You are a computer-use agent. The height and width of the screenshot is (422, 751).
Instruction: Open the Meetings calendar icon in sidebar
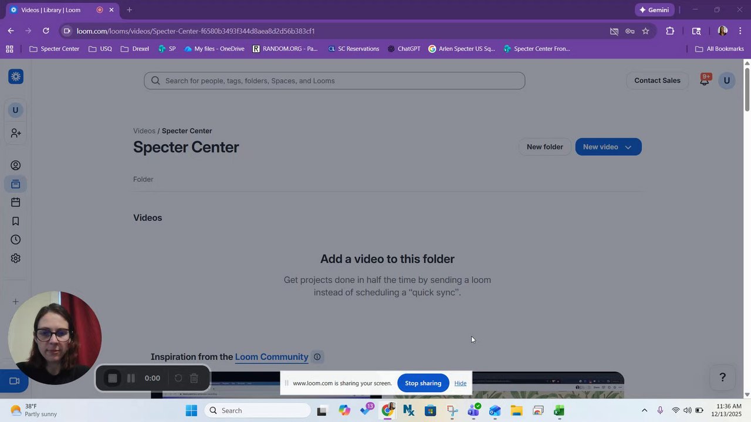[x=16, y=203]
